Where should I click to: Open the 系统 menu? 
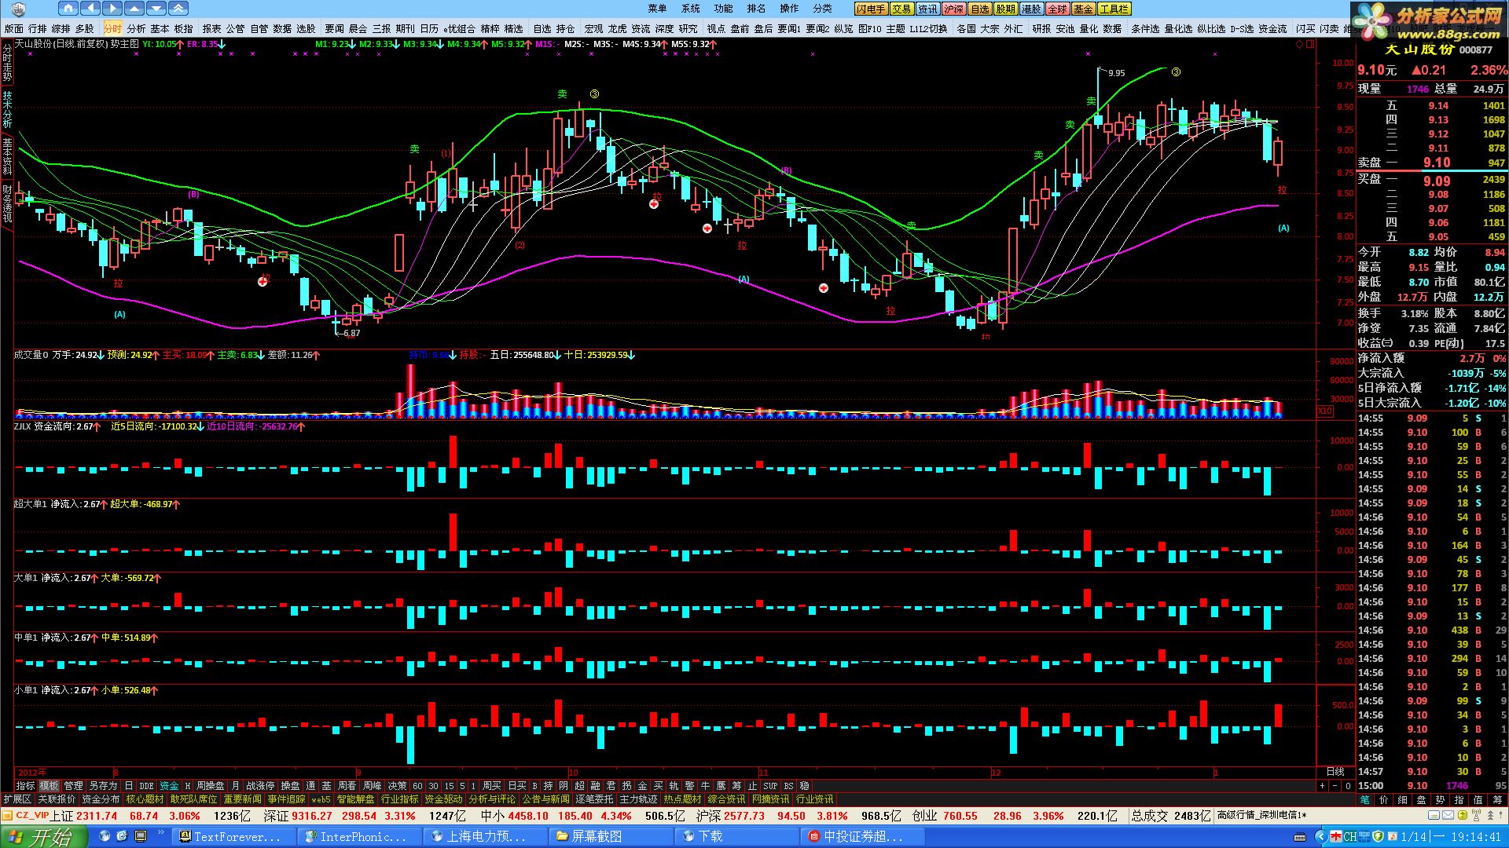tap(690, 9)
